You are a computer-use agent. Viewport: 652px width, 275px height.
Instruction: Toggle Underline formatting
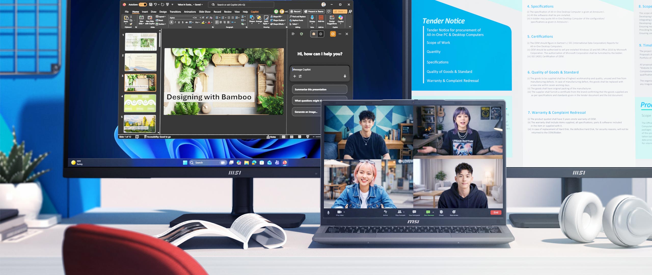point(179,22)
